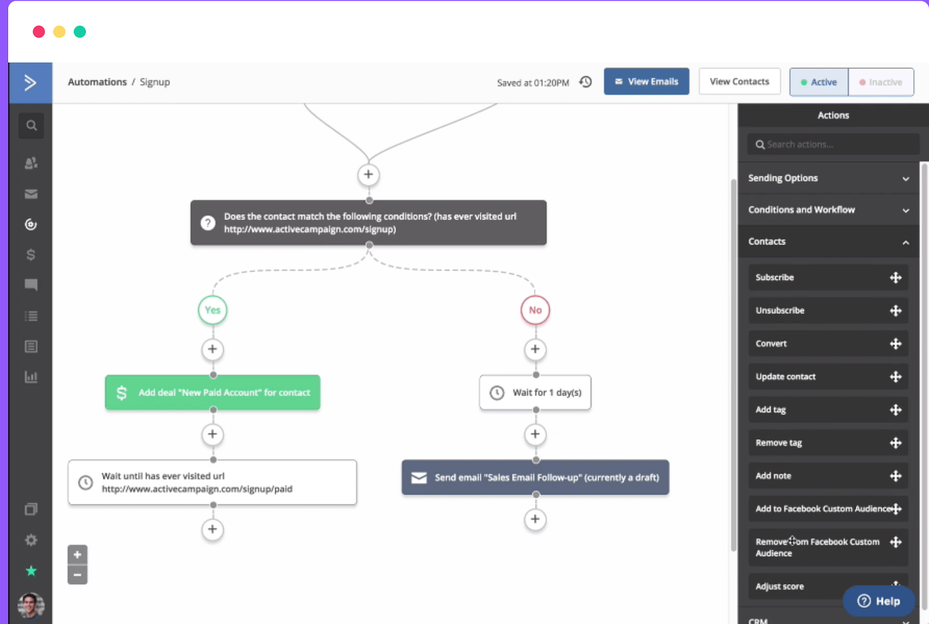Open the Campaigns envelope sidebar icon
The height and width of the screenshot is (624, 929).
[x=31, y=194]
